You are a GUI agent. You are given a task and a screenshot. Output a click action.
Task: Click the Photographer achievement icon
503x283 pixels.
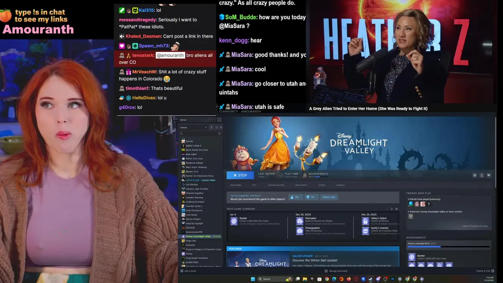pos(300,231)
